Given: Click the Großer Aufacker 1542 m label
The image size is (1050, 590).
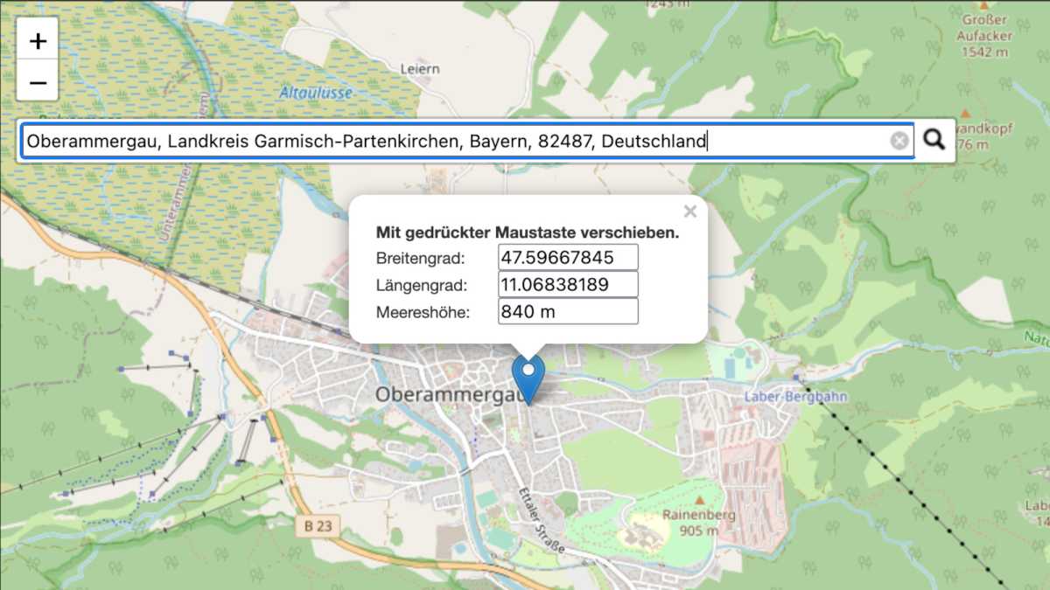Looking at the screenshot, I should click(x=983, y=36).
